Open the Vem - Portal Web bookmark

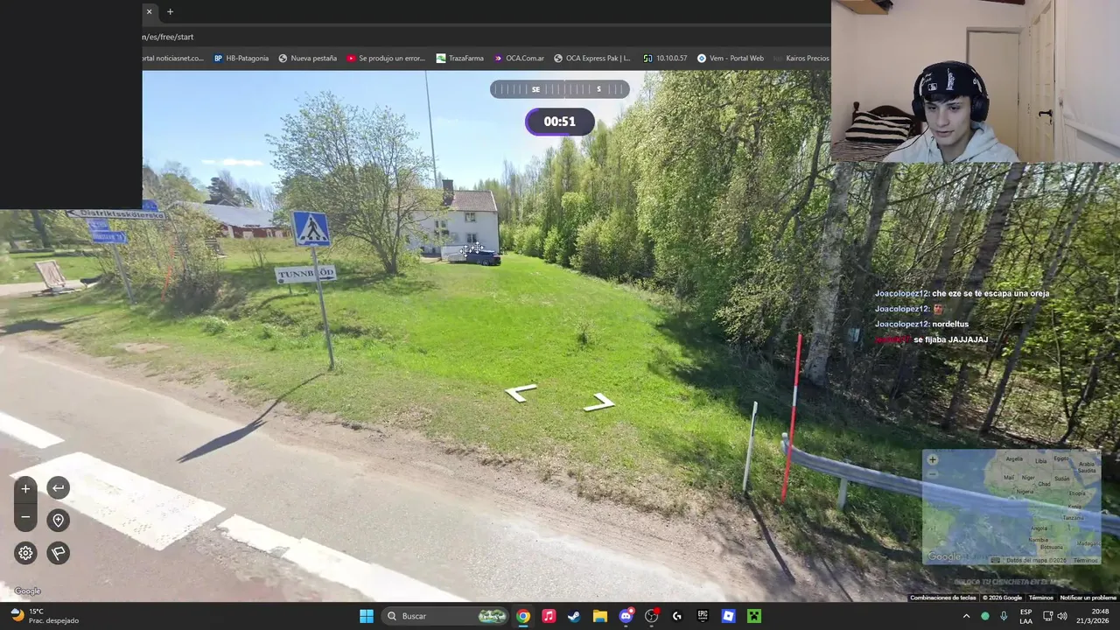click(730, 59)
